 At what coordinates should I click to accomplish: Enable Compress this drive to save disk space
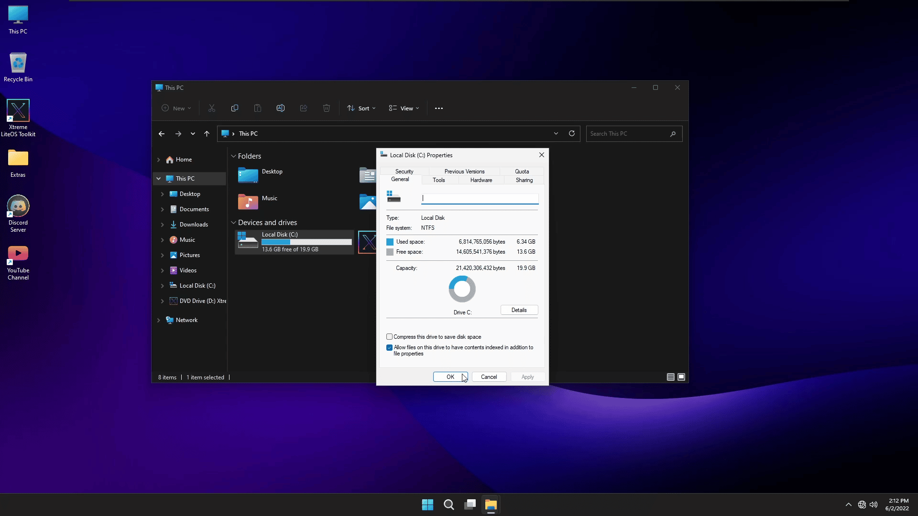pos(390,336)
